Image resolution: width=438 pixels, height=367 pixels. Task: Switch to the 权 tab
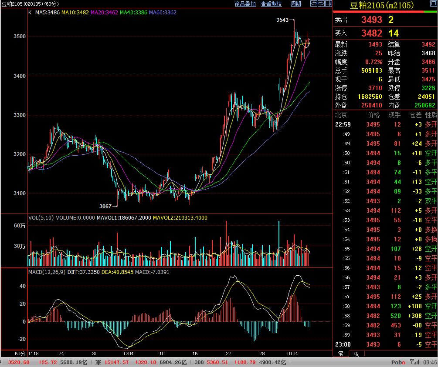356,354
